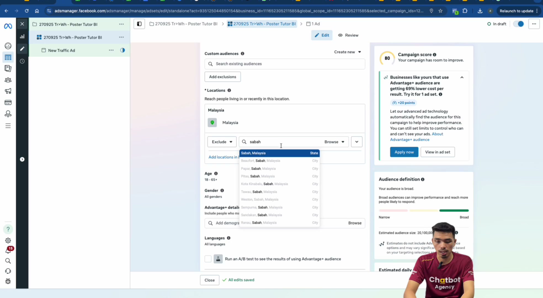Open the All tools hamburger icon
Viewport: 543px width, 298px height.
pos(8,126)
